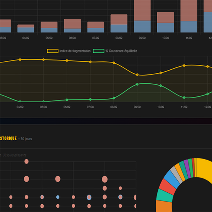Click the yellow fragmentation point at 11/09
Viewport: 212px width, 212px height.
(x=184, y=66)
